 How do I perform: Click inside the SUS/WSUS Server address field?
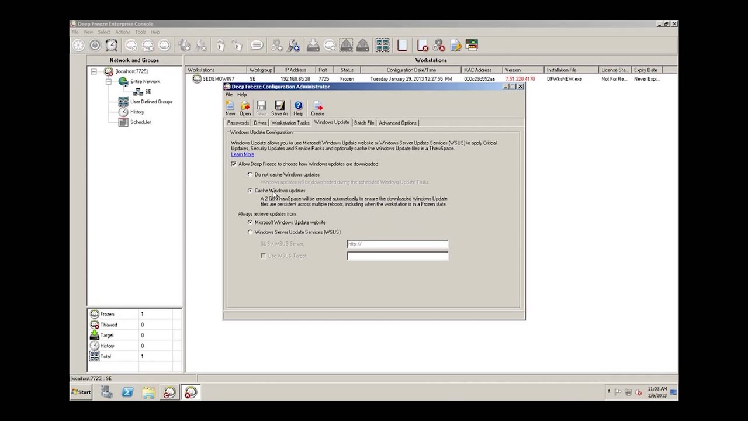tap(397, 244)
